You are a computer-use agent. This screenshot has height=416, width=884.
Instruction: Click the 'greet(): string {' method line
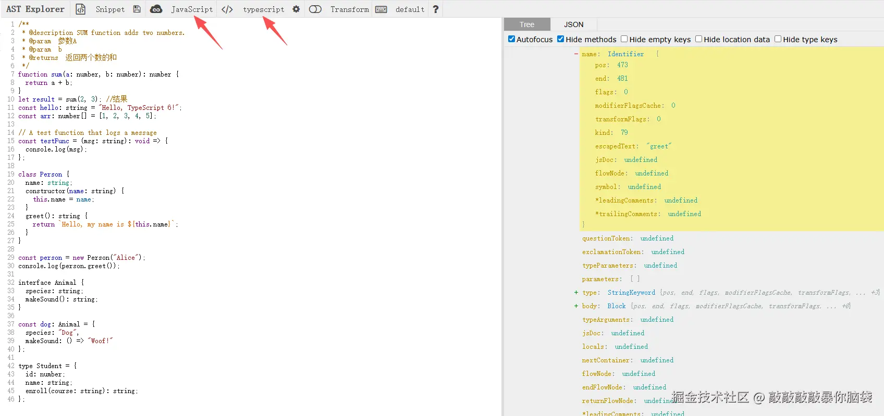click(56, 216)
